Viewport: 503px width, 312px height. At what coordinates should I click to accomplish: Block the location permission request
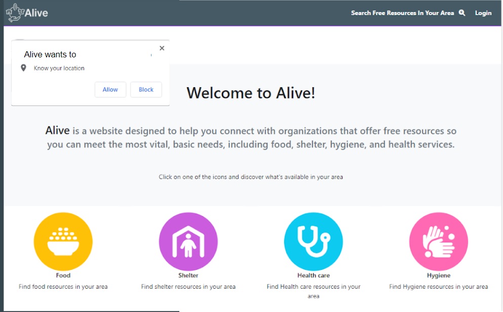pos(146,89)
